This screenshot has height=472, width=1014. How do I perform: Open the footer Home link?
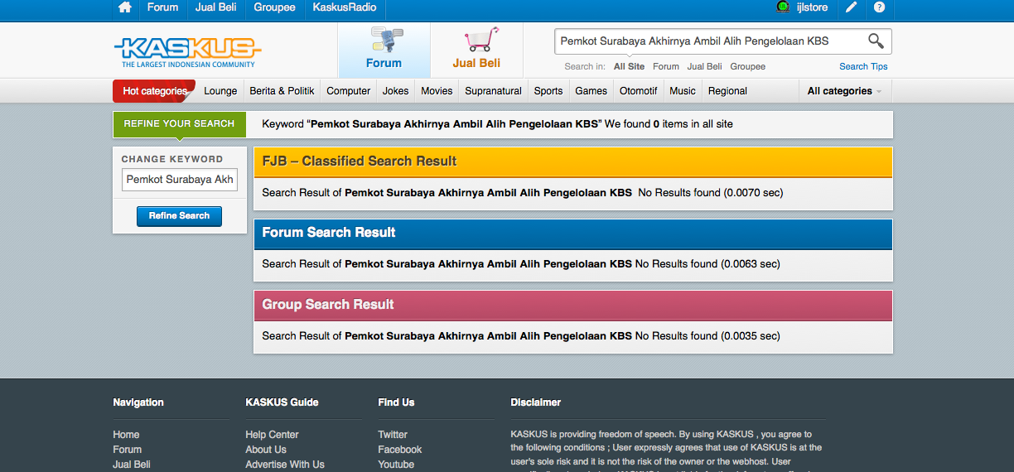[126, 435]
